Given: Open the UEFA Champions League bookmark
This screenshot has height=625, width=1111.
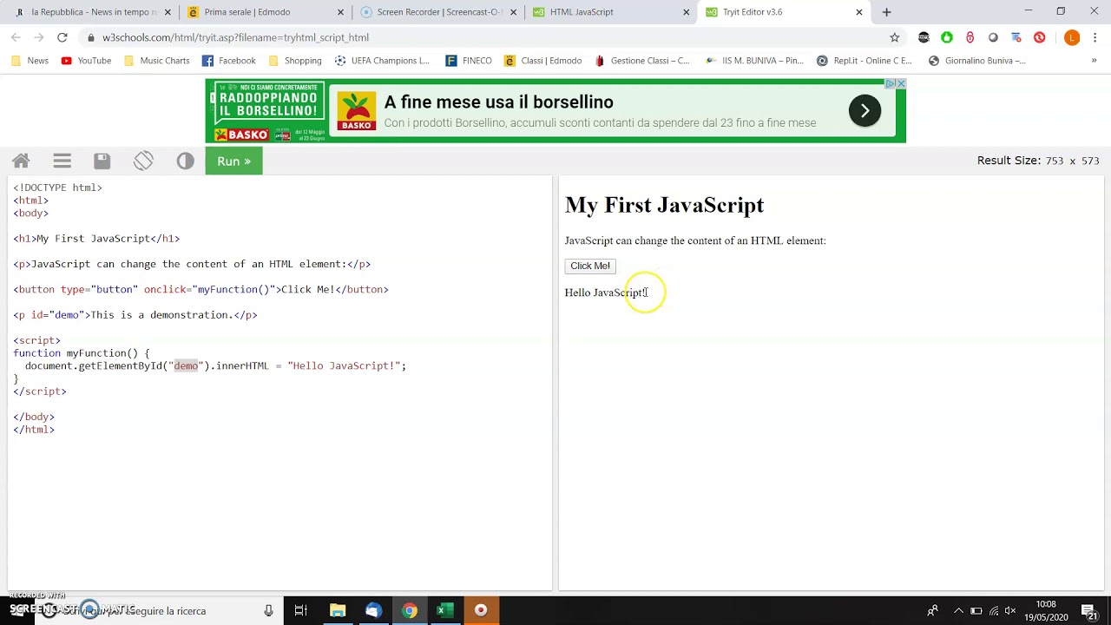Looking at the screenshot, I should [x=382, y=61].
